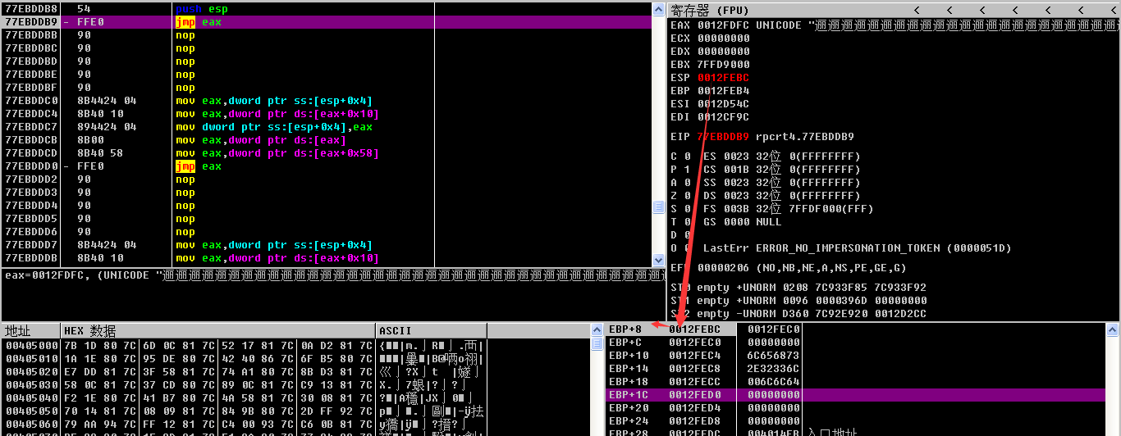1121x436 pixels.
Task: Click the disassembly pane scroll-up arrow
Action: click(x=658, y=8)
